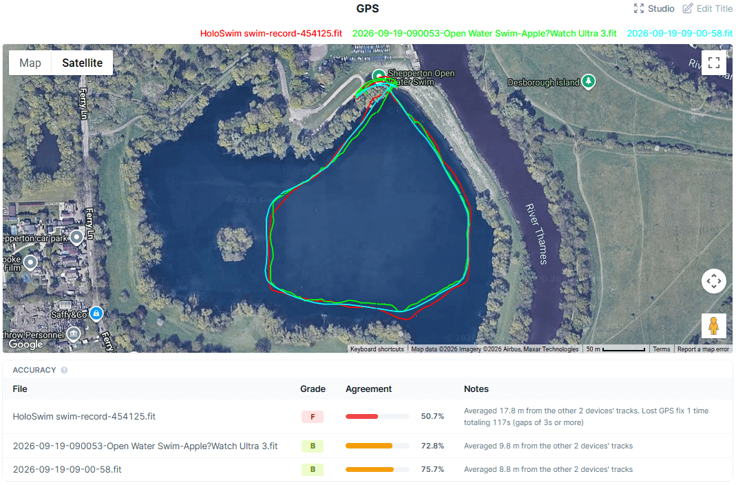Click the Film studio map marker
Image resolution: width=736 pixels, height=485 pixels.
[30, 262]
